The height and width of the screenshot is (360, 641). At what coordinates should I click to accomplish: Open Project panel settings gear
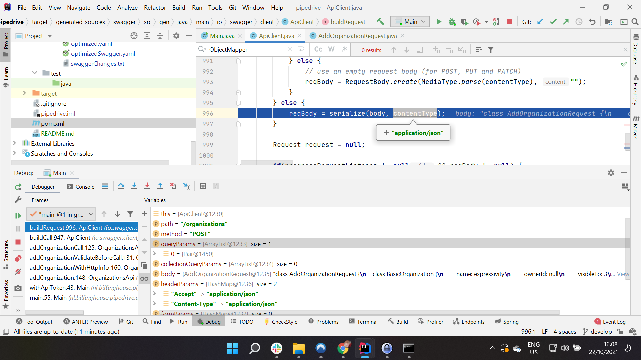176,36
